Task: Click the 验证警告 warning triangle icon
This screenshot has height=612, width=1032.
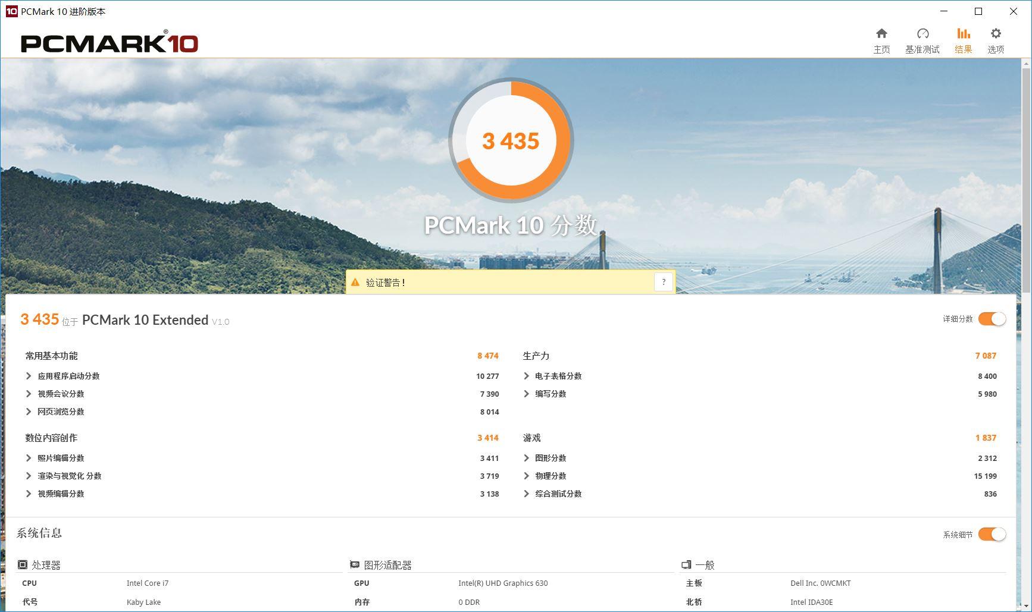Action: 355,283
